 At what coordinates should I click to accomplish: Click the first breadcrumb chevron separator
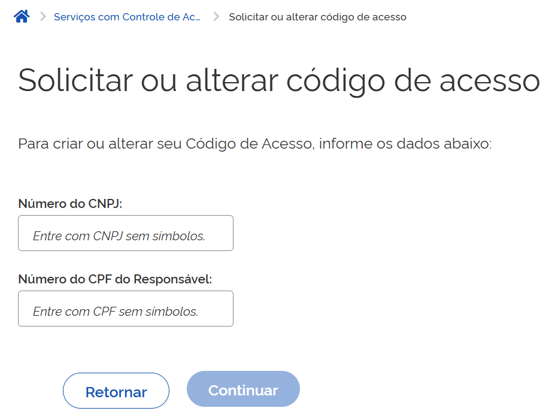coord(43,17)
